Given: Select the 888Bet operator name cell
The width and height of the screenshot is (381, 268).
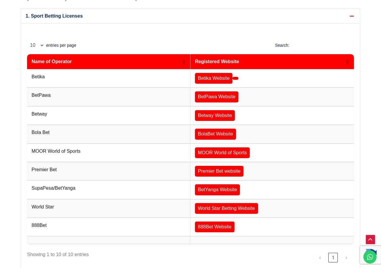Looking at the screenshot, I should point(109,227).
